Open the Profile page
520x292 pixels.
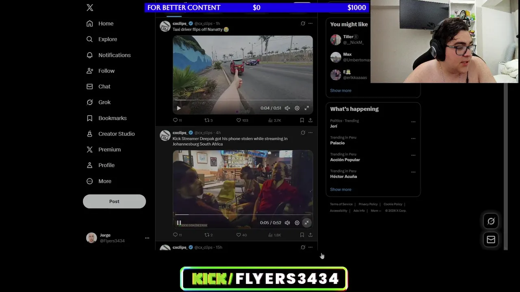[x=100, y=165]
